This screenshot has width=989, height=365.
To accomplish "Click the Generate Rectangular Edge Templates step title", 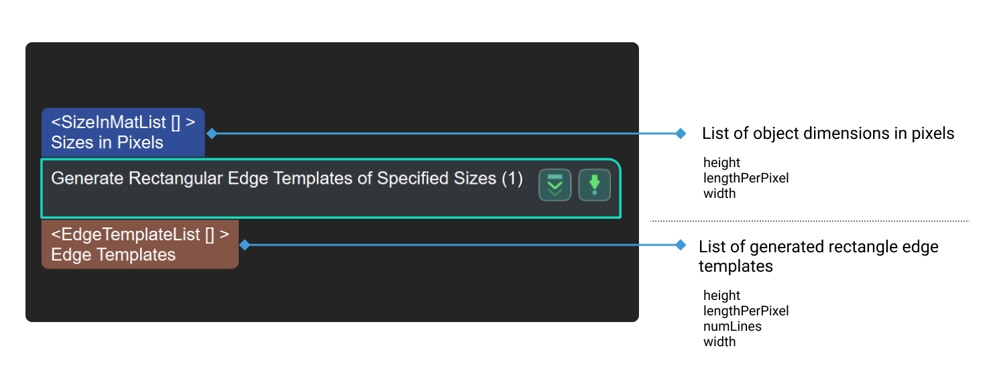I will pyautogui.click(x=286, y=178).
